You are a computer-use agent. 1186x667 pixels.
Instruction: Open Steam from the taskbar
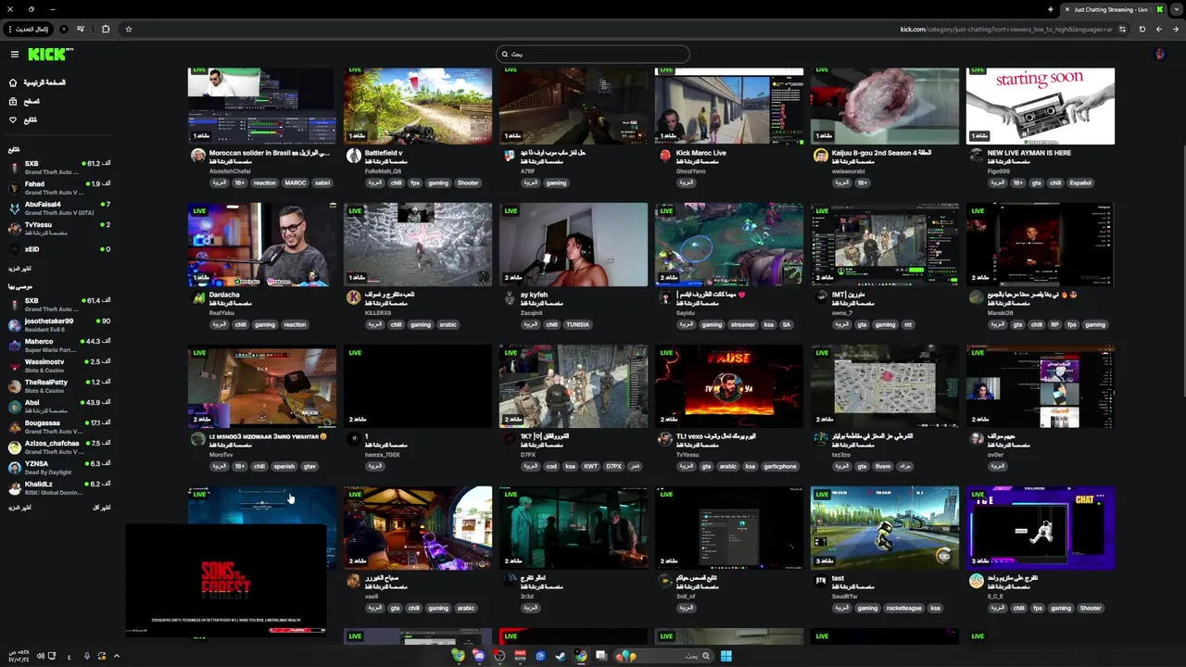pos(560,656)
